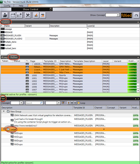The height and width of the screenshot is (164, 140).
Task: Click the New Group folder icon
Action: pyautogui.click(x=8, y=112)
